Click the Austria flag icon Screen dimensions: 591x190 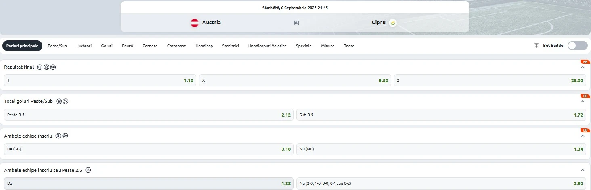click(195, 23)
